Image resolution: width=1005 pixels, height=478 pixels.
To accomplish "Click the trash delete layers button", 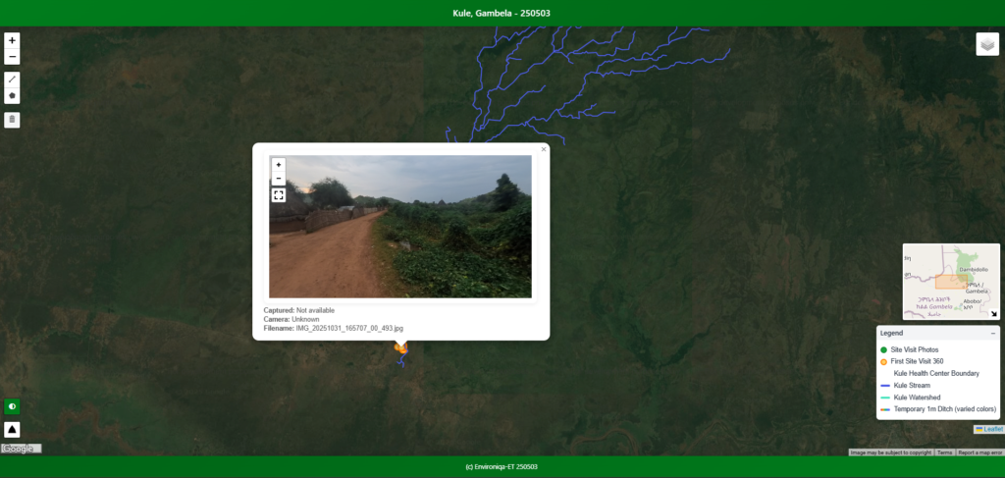I will tap(12, 120).
